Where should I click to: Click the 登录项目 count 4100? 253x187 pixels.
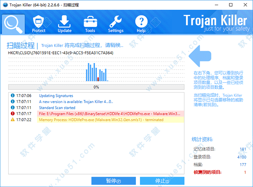point(242,157)
